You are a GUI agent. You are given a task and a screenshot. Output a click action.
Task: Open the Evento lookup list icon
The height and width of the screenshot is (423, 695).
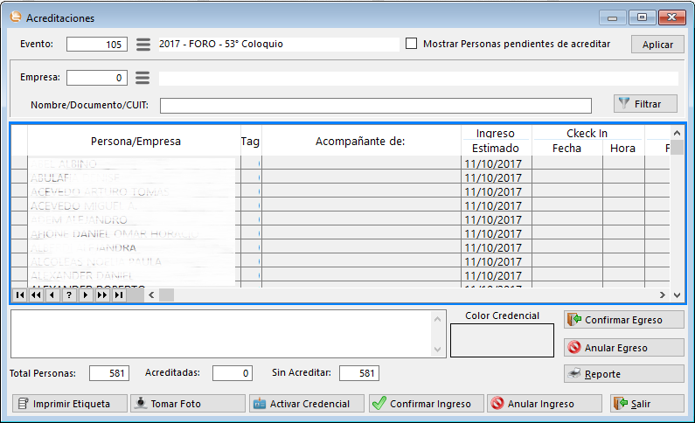[x=143, y=45]
